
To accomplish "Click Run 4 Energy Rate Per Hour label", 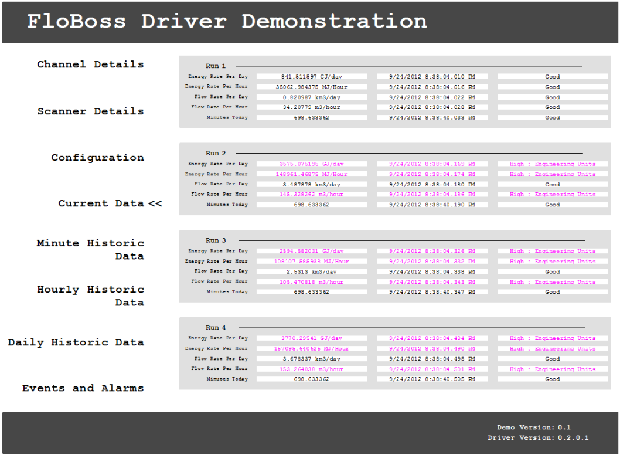I will 216,348.
